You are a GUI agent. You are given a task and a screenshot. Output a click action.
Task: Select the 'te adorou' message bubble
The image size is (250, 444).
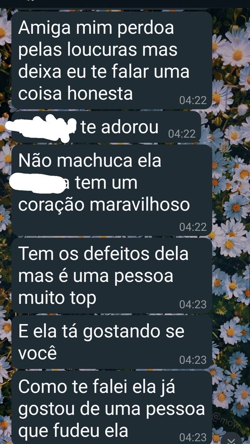tap(106, 127)
